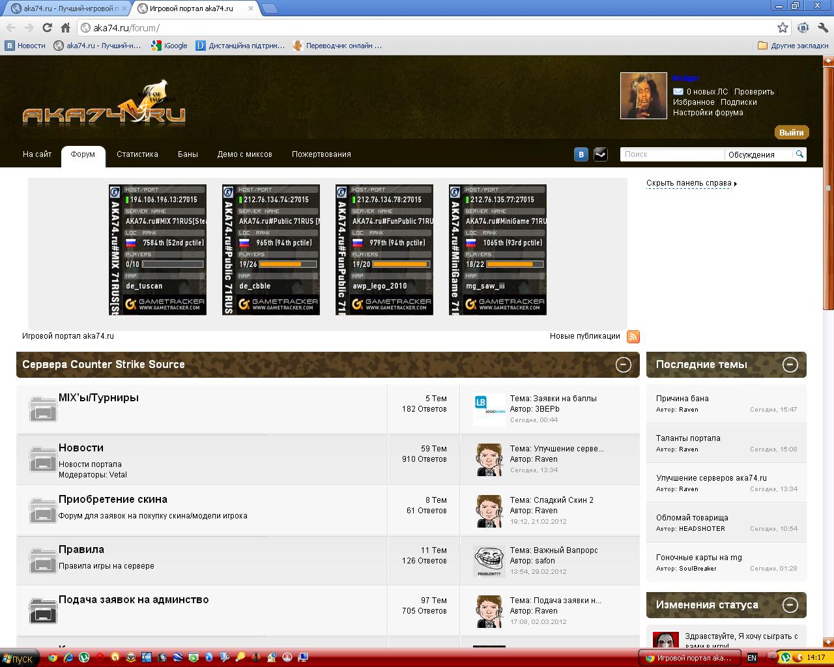
Task: Open the awp_lego_2010 FunPublic server banner
Action: tap(384, 250)
